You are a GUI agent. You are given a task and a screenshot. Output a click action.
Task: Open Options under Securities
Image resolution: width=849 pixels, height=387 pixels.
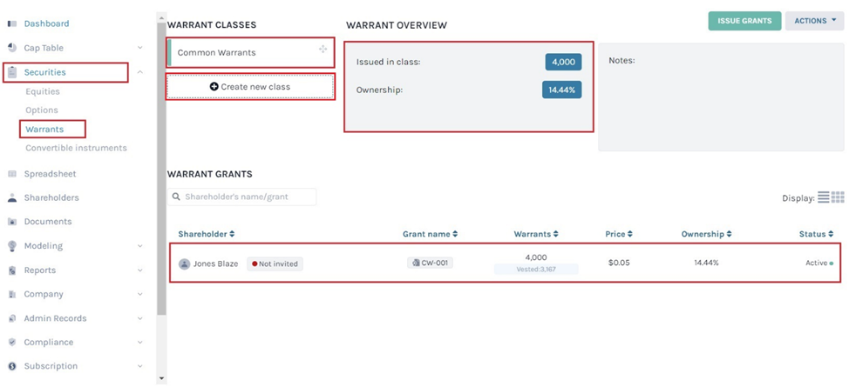point(42,110)
